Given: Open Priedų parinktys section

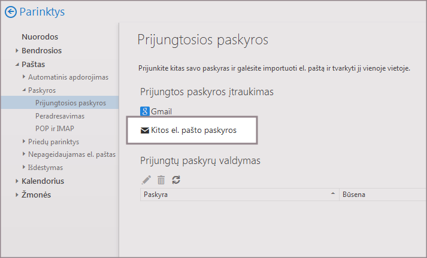Looking at the screenshot, I should [x=53, y=142].
